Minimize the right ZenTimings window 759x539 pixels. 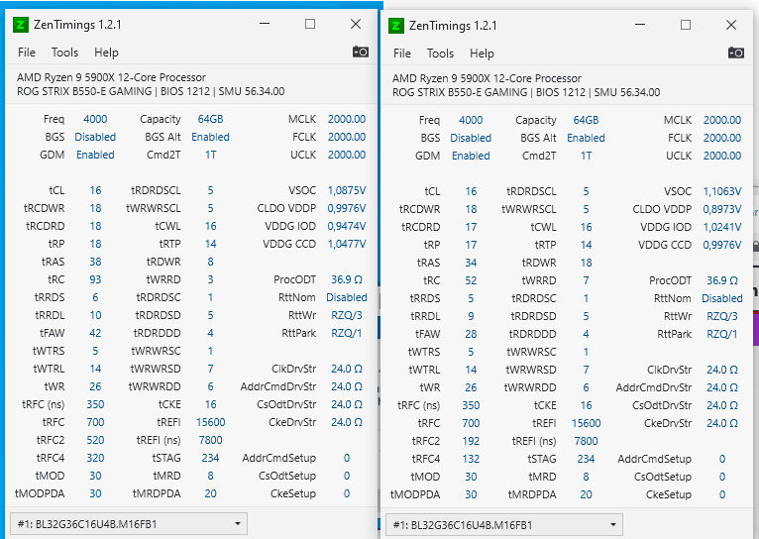tap(640, 25)
